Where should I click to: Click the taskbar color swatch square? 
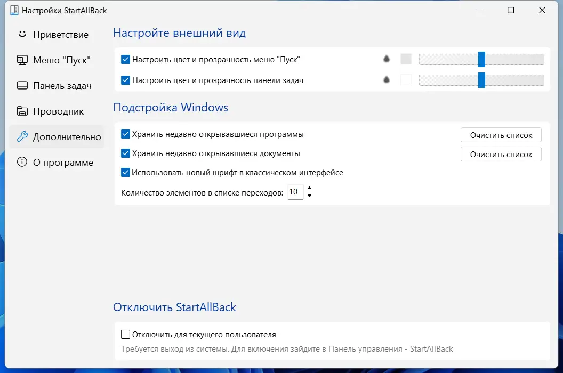(406, 80)
